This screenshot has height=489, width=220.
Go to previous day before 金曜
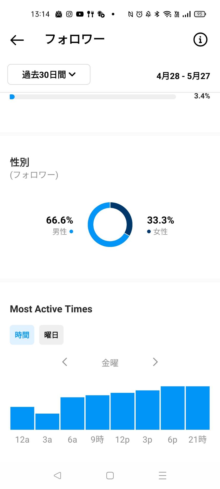tap(65, 362)
